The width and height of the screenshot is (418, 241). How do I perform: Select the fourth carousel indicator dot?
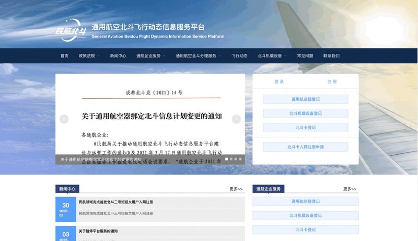pos(240,159)
